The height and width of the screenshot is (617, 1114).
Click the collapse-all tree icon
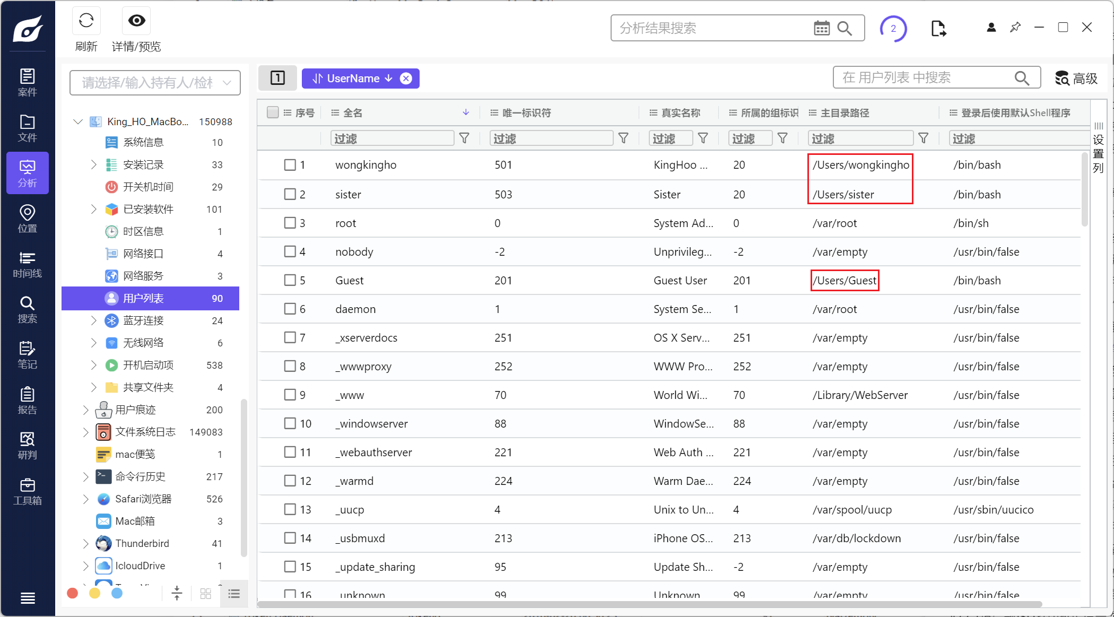click(x=177, y=593)
